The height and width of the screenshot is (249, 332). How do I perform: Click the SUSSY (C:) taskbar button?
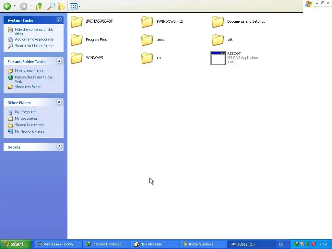pyautogui.click(x=252, y=244)
